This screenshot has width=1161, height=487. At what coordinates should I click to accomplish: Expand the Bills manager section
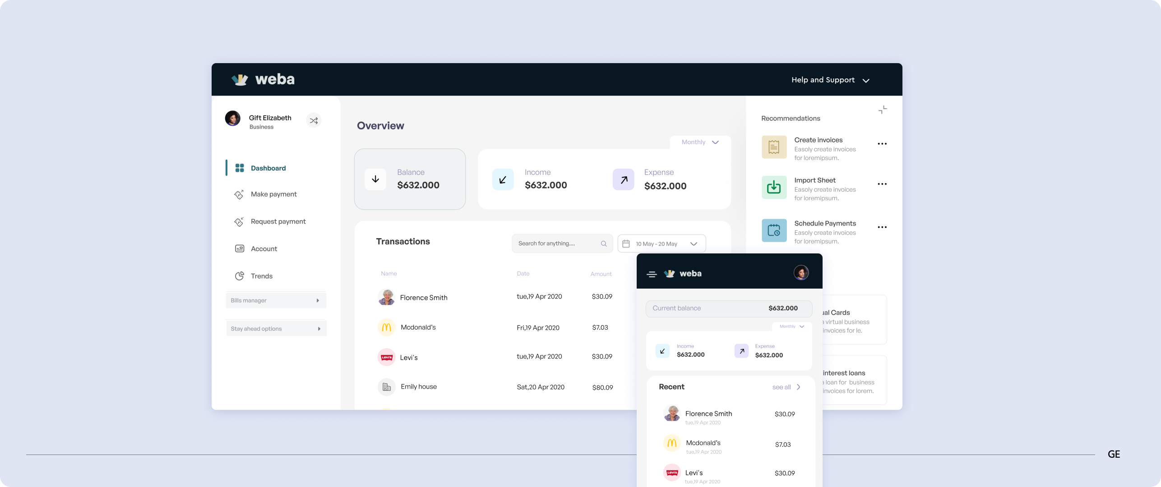tap(276, 300)
